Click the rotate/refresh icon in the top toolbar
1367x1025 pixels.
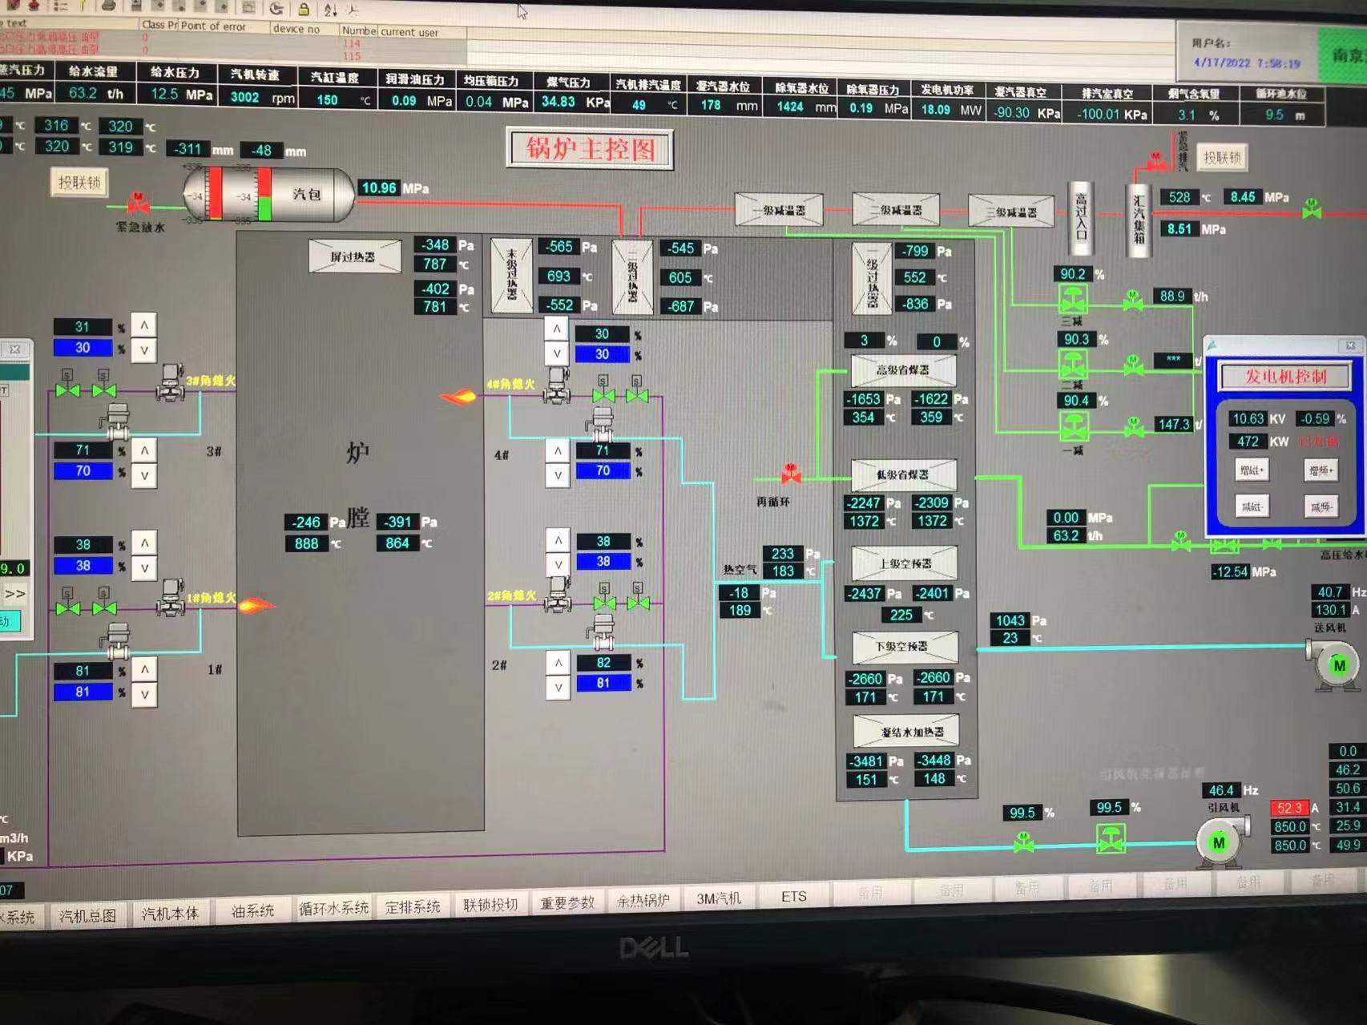click(276, 9)
